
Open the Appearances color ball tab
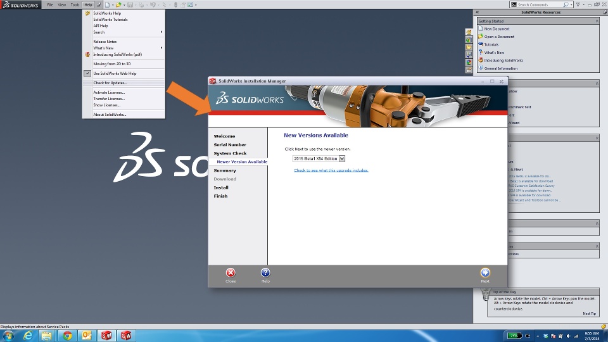(469, 62)
